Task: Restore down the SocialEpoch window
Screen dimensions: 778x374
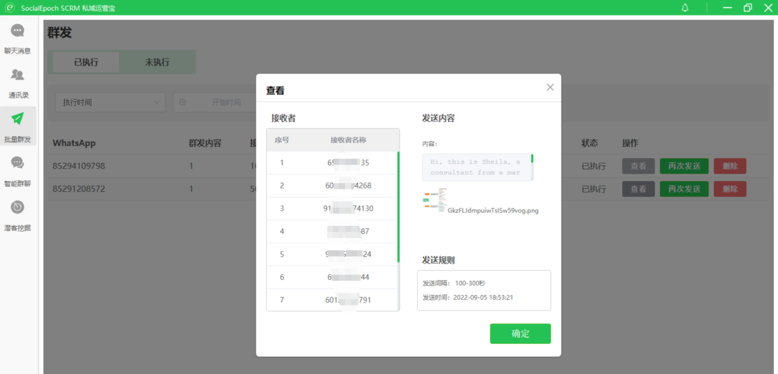Action: coord(748,8)
